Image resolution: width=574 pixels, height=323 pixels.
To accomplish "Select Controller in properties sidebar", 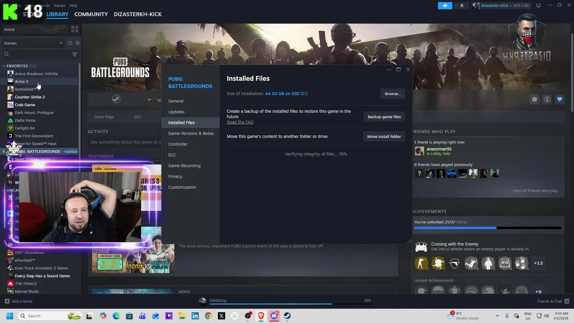I will coord(191,144).
